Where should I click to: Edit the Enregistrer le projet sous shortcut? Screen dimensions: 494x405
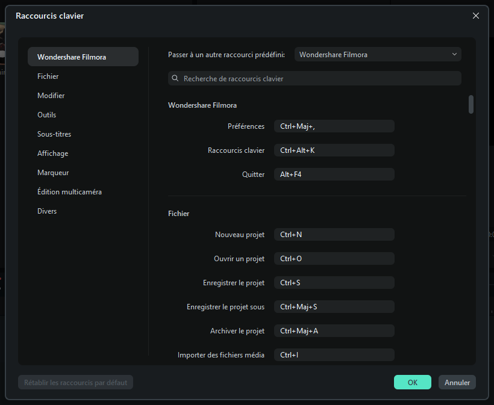point(334,307)
